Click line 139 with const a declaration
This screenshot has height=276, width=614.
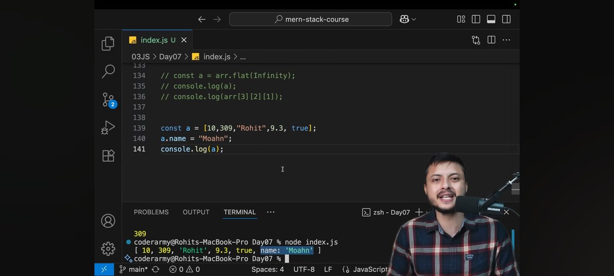238,128
